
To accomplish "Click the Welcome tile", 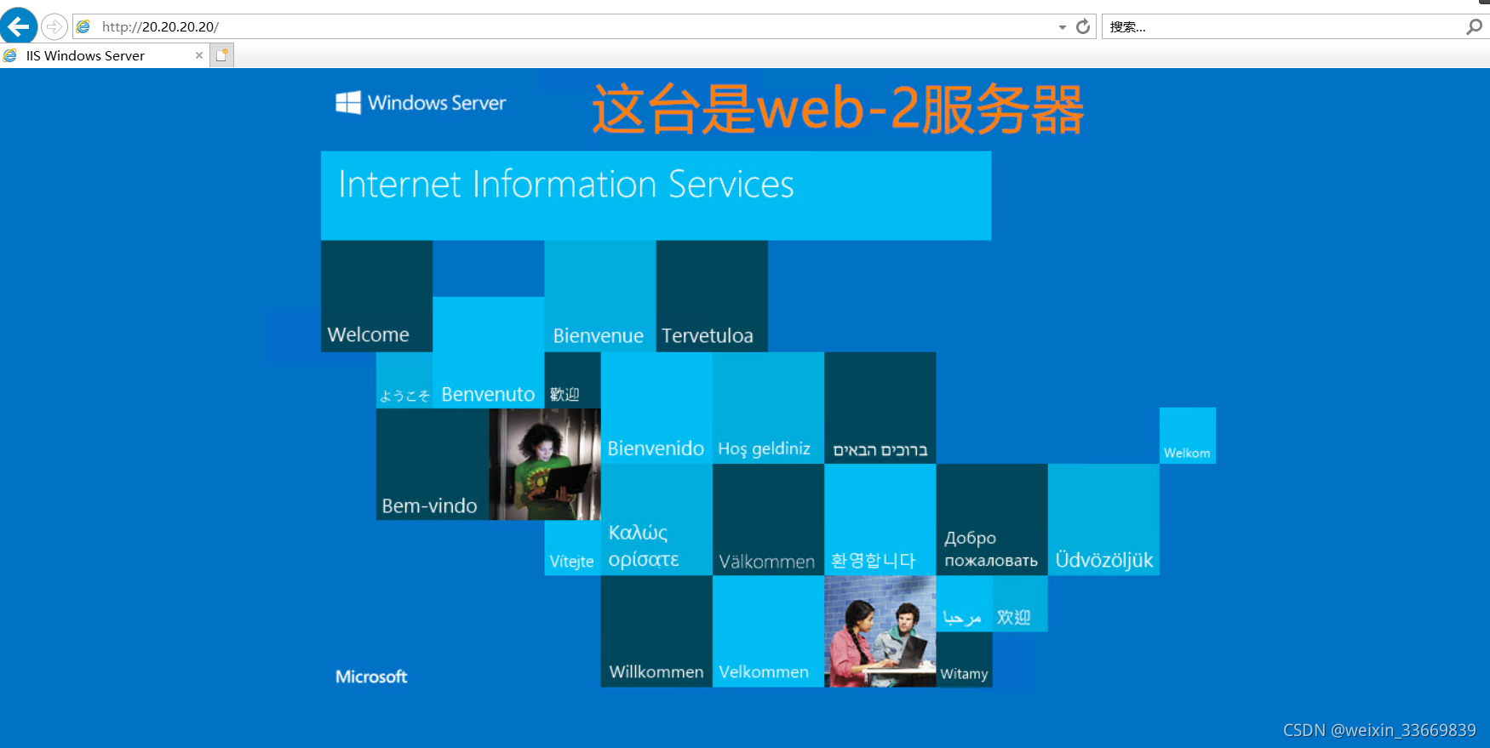I will click(x=376, y=296).
